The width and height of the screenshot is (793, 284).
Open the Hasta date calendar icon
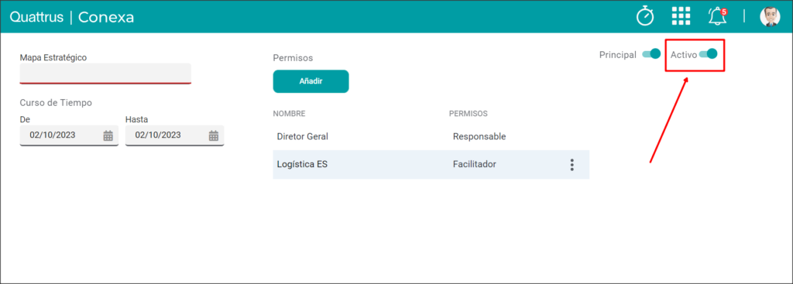point(214,135)
